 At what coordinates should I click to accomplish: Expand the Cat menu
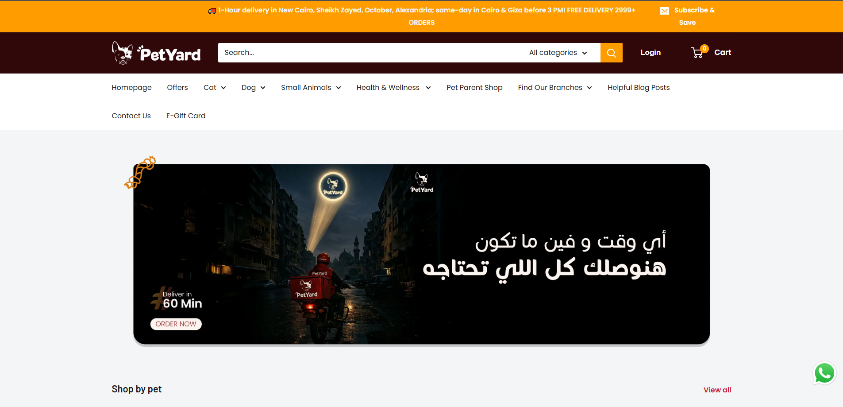(214, 87)
